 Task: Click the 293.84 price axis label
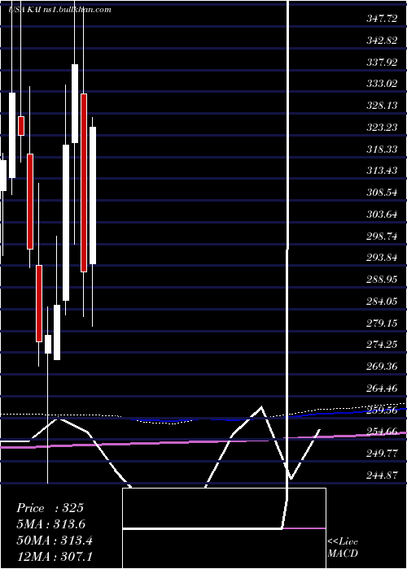coord(382,258)
